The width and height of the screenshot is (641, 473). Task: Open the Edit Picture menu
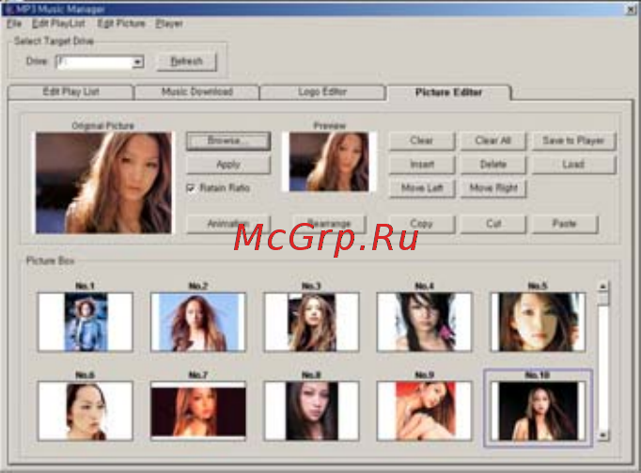121,24
